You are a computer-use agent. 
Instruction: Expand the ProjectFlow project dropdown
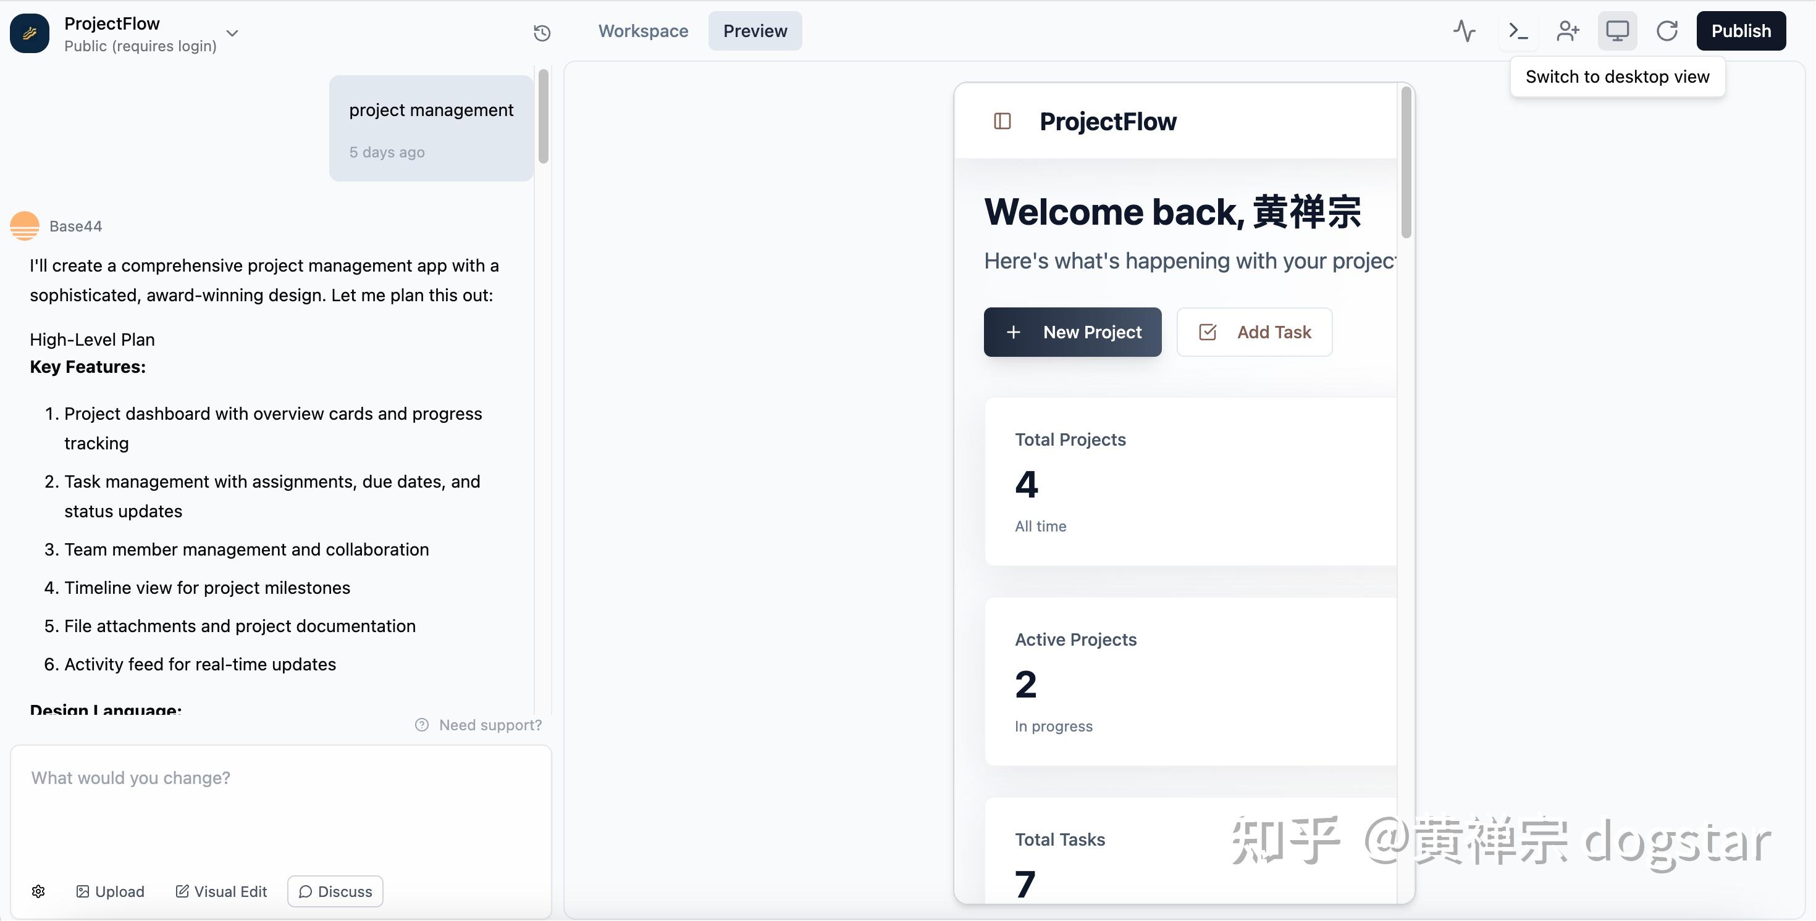(233, 33)
